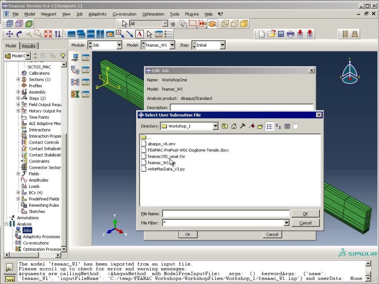
Task: Click OK in Select User Subroutine File
Action: tap(306, 214)
